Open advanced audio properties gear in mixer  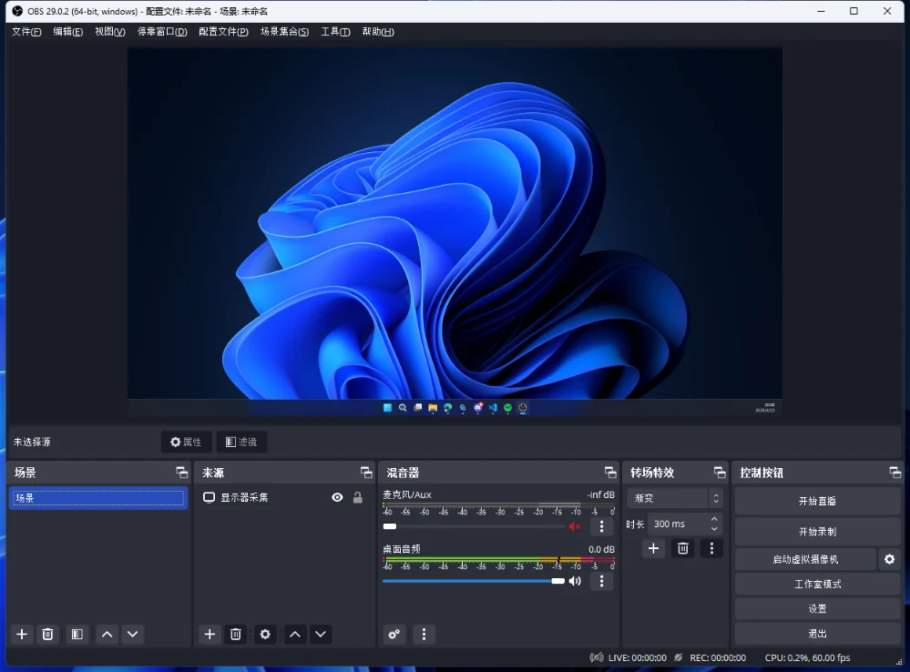[394, 635]
